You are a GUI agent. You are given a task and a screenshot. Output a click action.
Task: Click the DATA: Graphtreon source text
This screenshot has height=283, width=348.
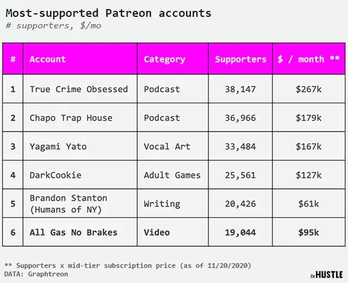coord(36,274)
